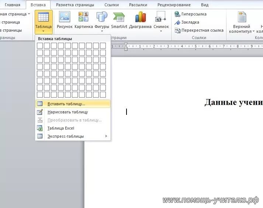This screenshot has width=263, height=208.
Task: Expand the Снимок dropdown arrow
Action: click(x=161, y=31)
